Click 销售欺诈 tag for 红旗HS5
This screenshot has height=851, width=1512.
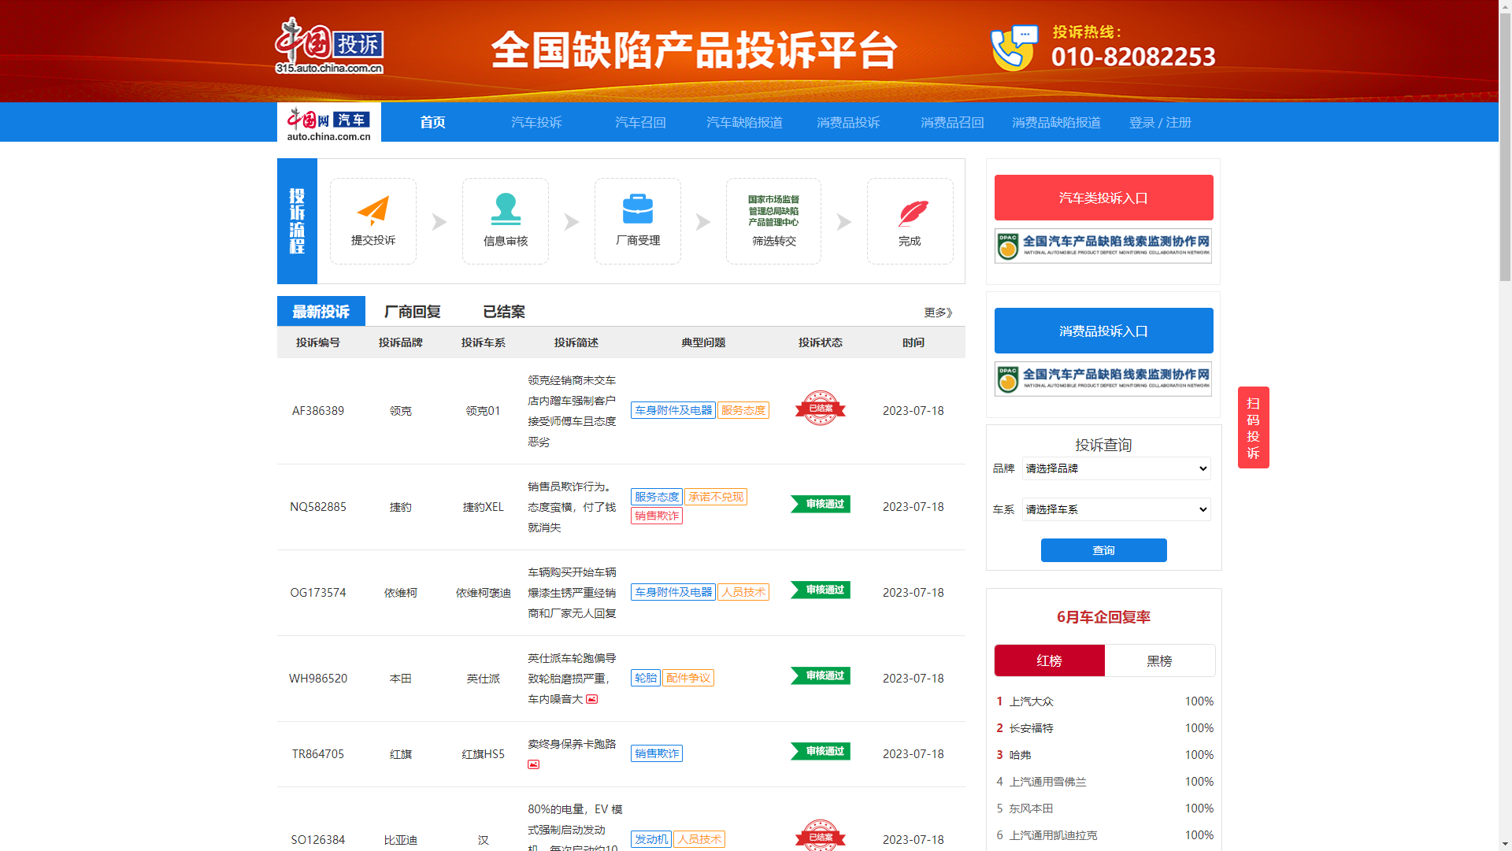[657, 753]
